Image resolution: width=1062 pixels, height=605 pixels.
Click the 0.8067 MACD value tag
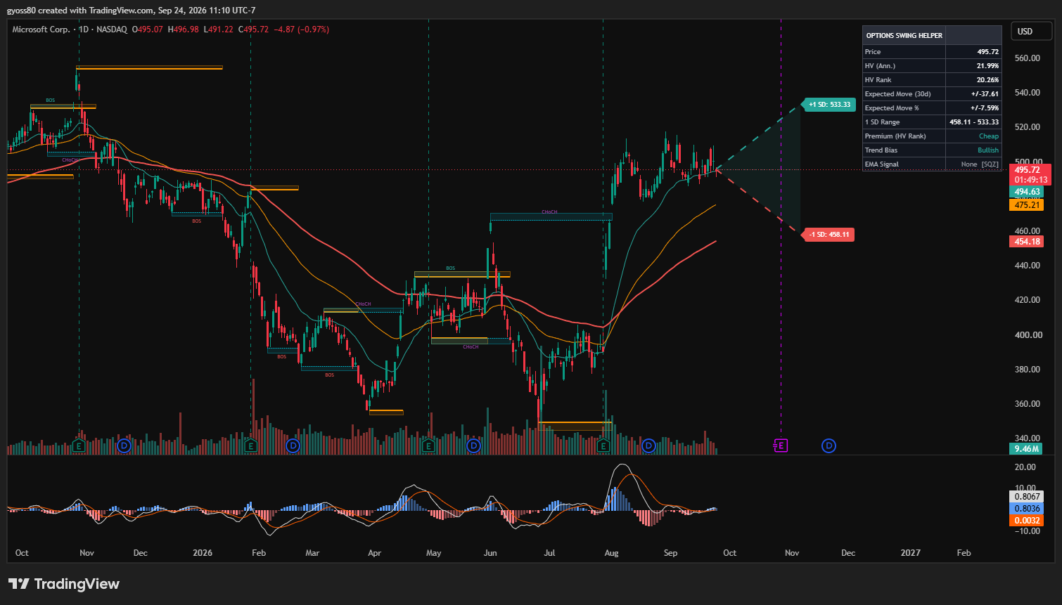pyautogui.click(x=1027, y=497)
